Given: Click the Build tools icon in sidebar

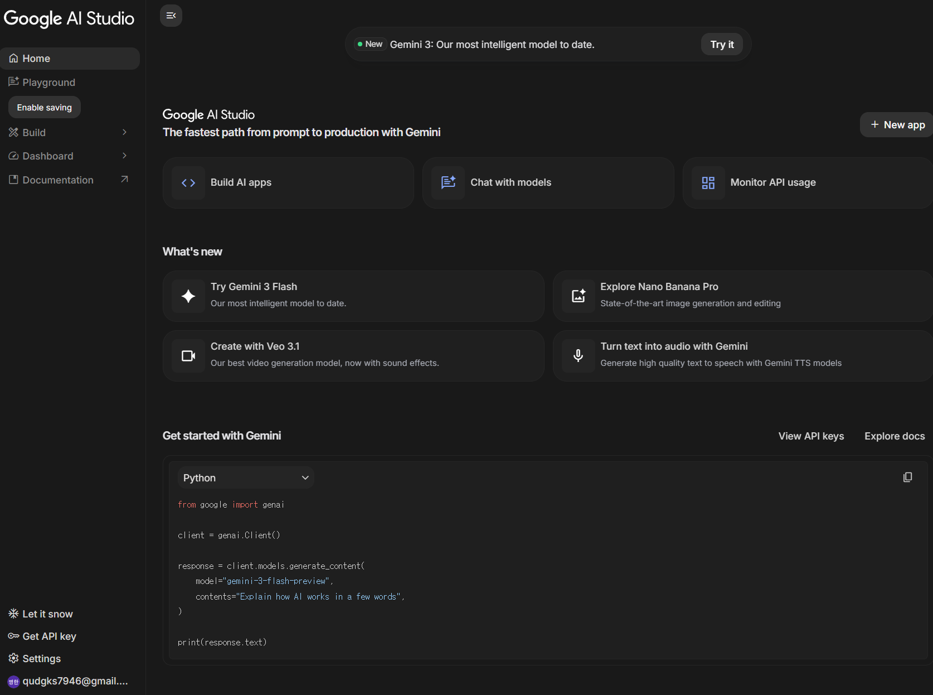Looking at the screenshot, I should pyautogui.click(x=13, y=132).
